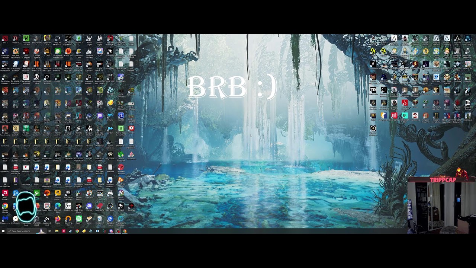This screenshot has height=268, width=476.
Task: Open the Malwarebytes desktop shortcut
Action: click(5, 220)
